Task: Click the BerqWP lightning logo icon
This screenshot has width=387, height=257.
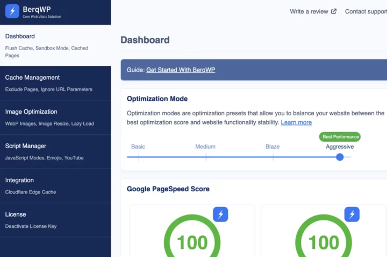Action: [x=12, y=11]
